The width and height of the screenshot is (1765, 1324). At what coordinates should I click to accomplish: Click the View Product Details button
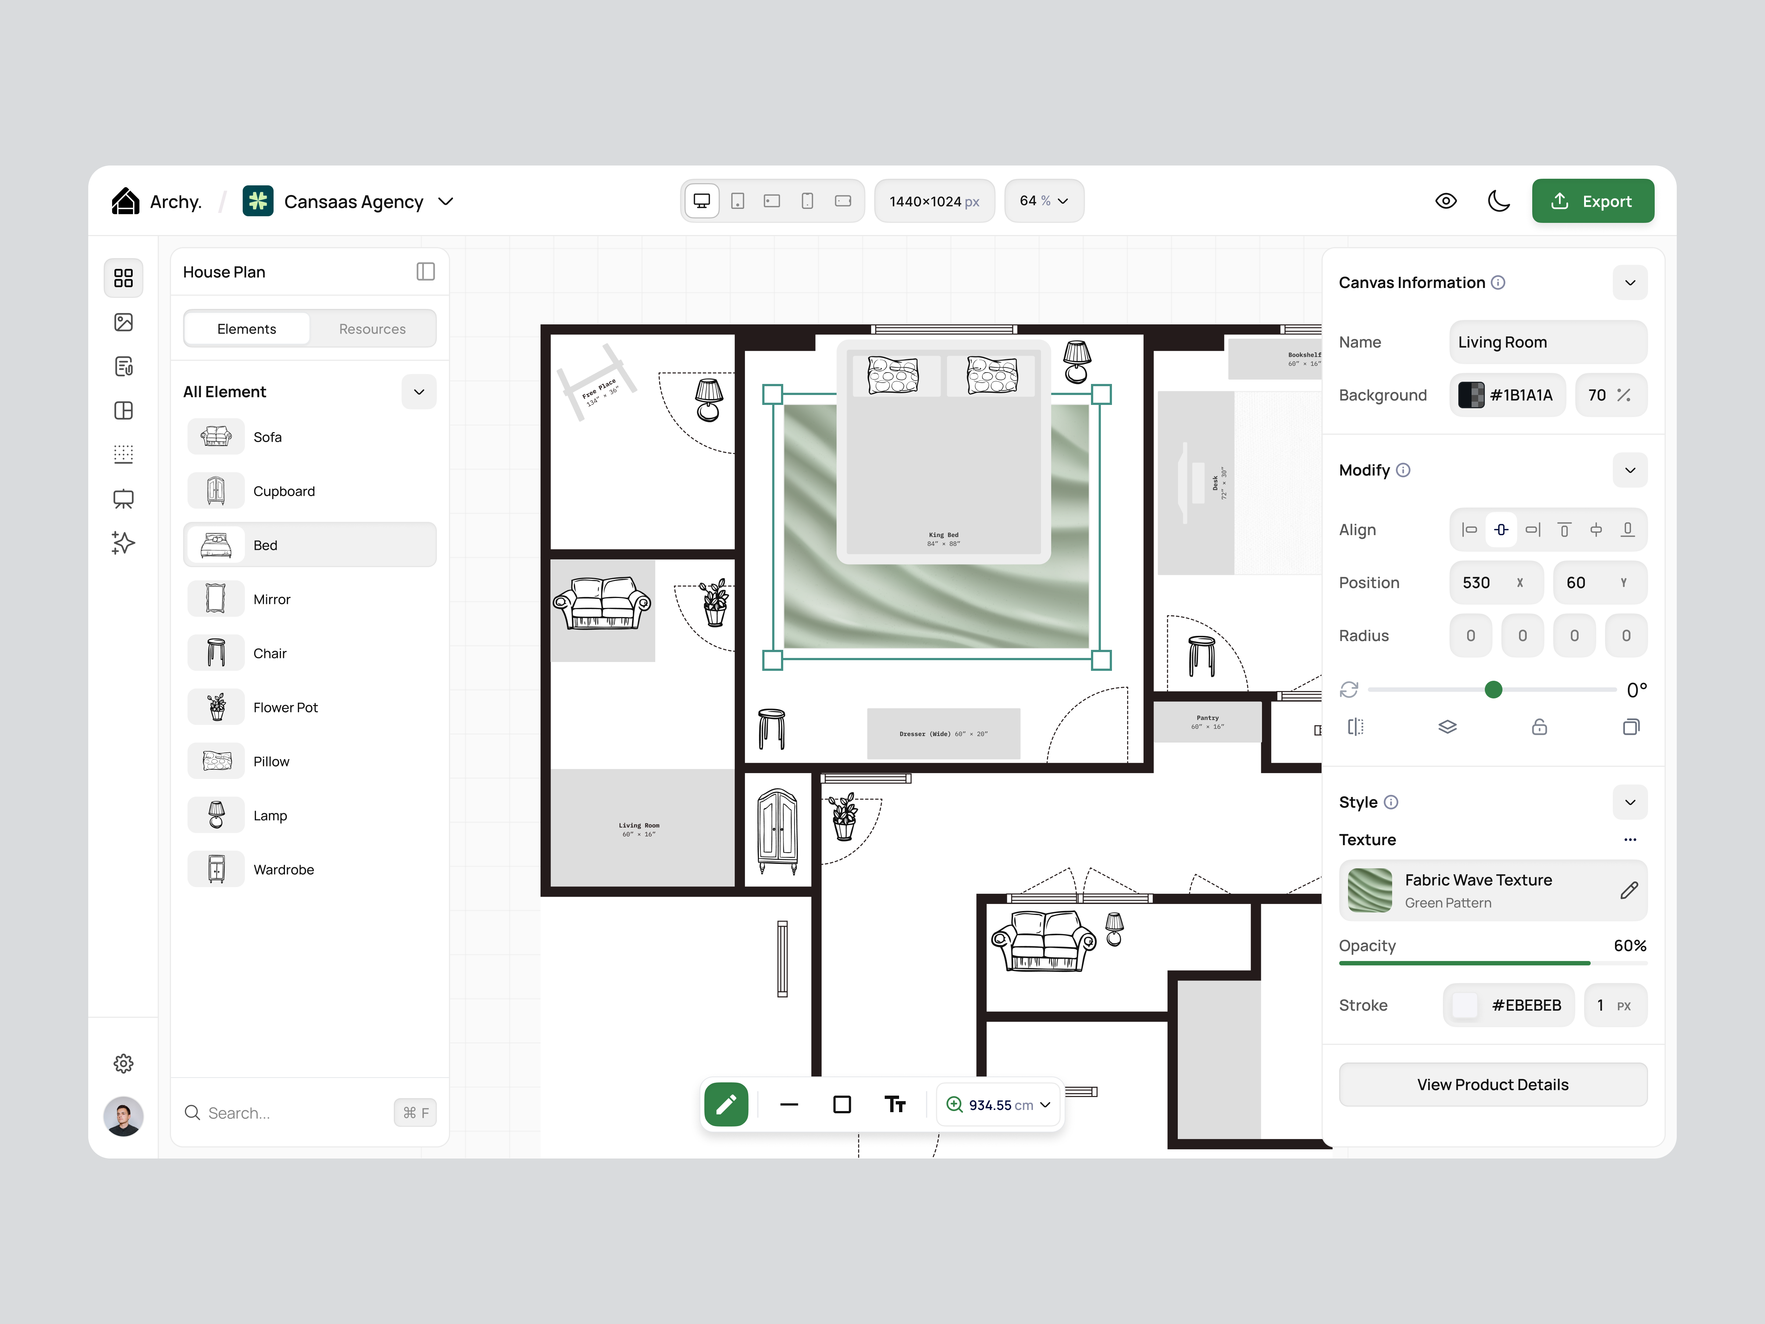(1492, 1084)
